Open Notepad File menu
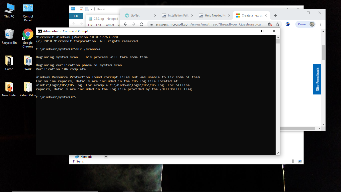The image size is (341, 192). click(x=90, y=25)
